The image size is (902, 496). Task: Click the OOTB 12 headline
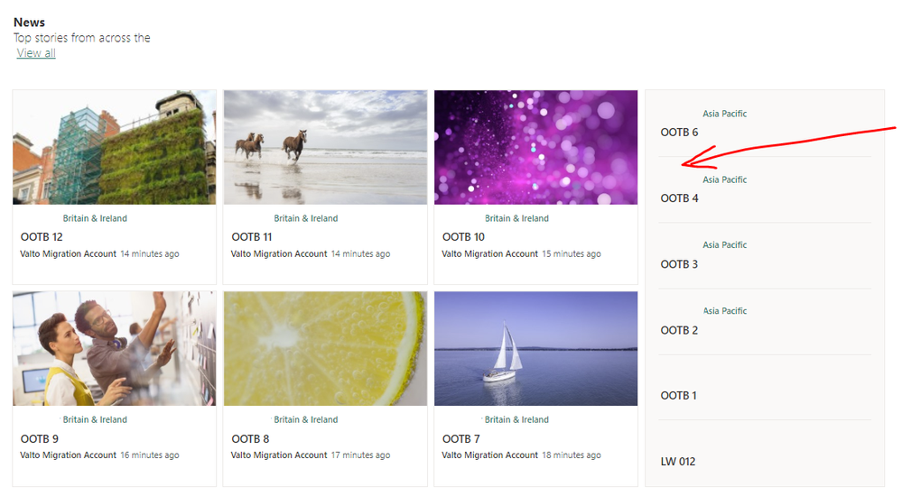(x=42, y=237)
